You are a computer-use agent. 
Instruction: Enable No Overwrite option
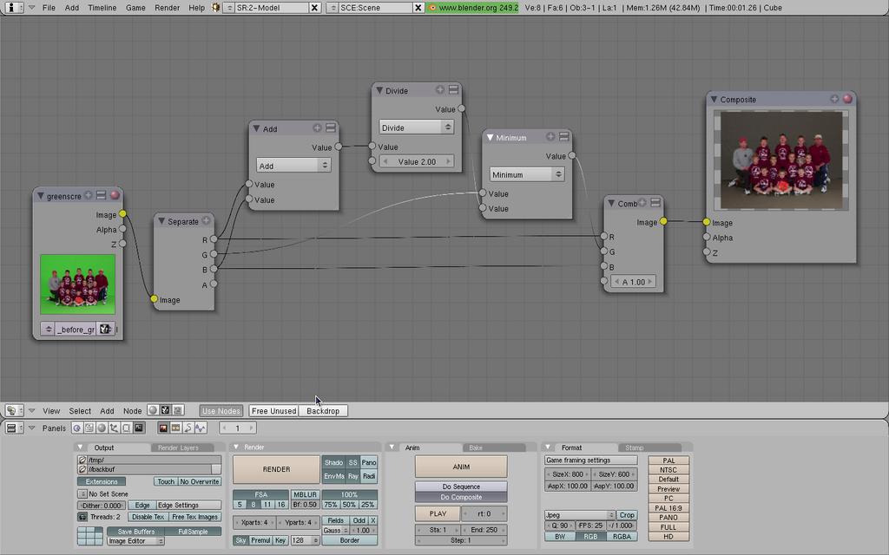pos(200,481)
